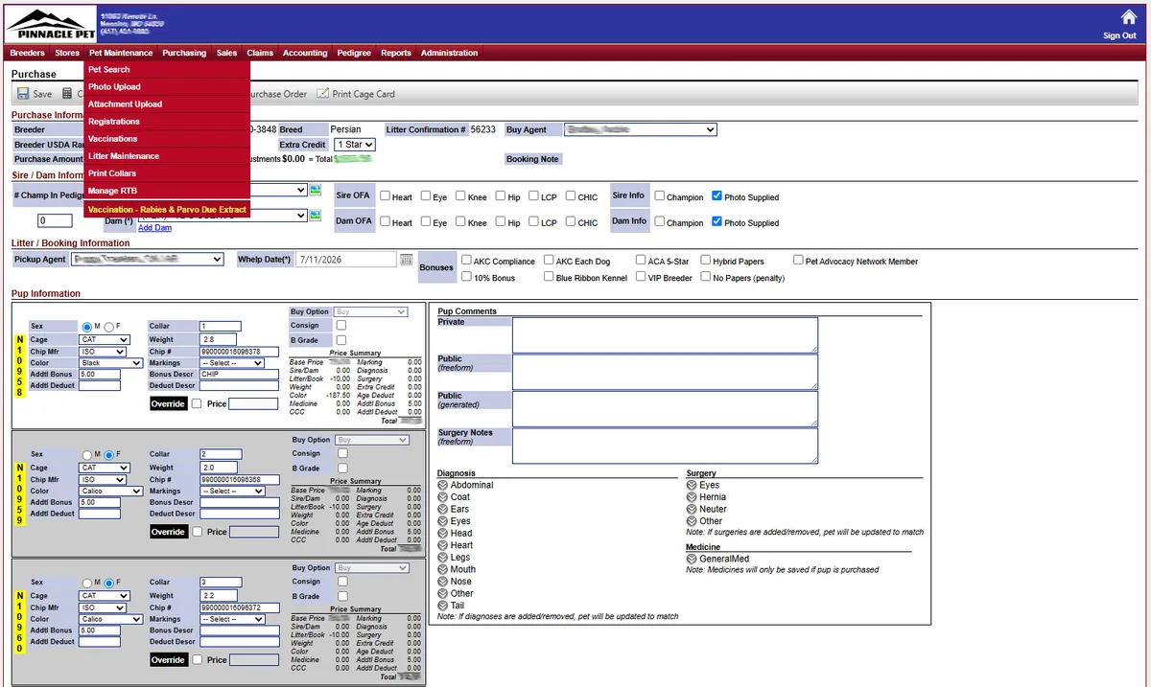1151x687 pixels.
Task: Expand the GeneralMed medicine chevron
Action: 692,559
